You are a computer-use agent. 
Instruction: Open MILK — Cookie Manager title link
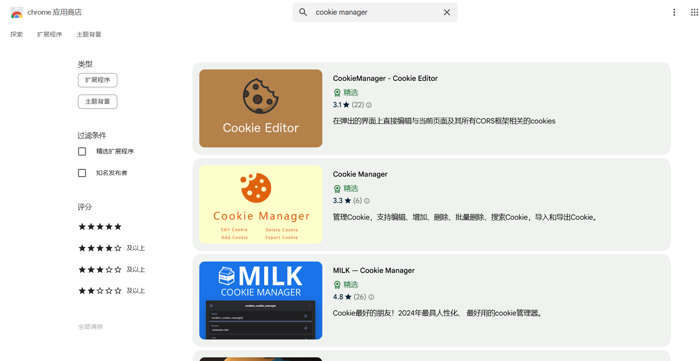374,270
